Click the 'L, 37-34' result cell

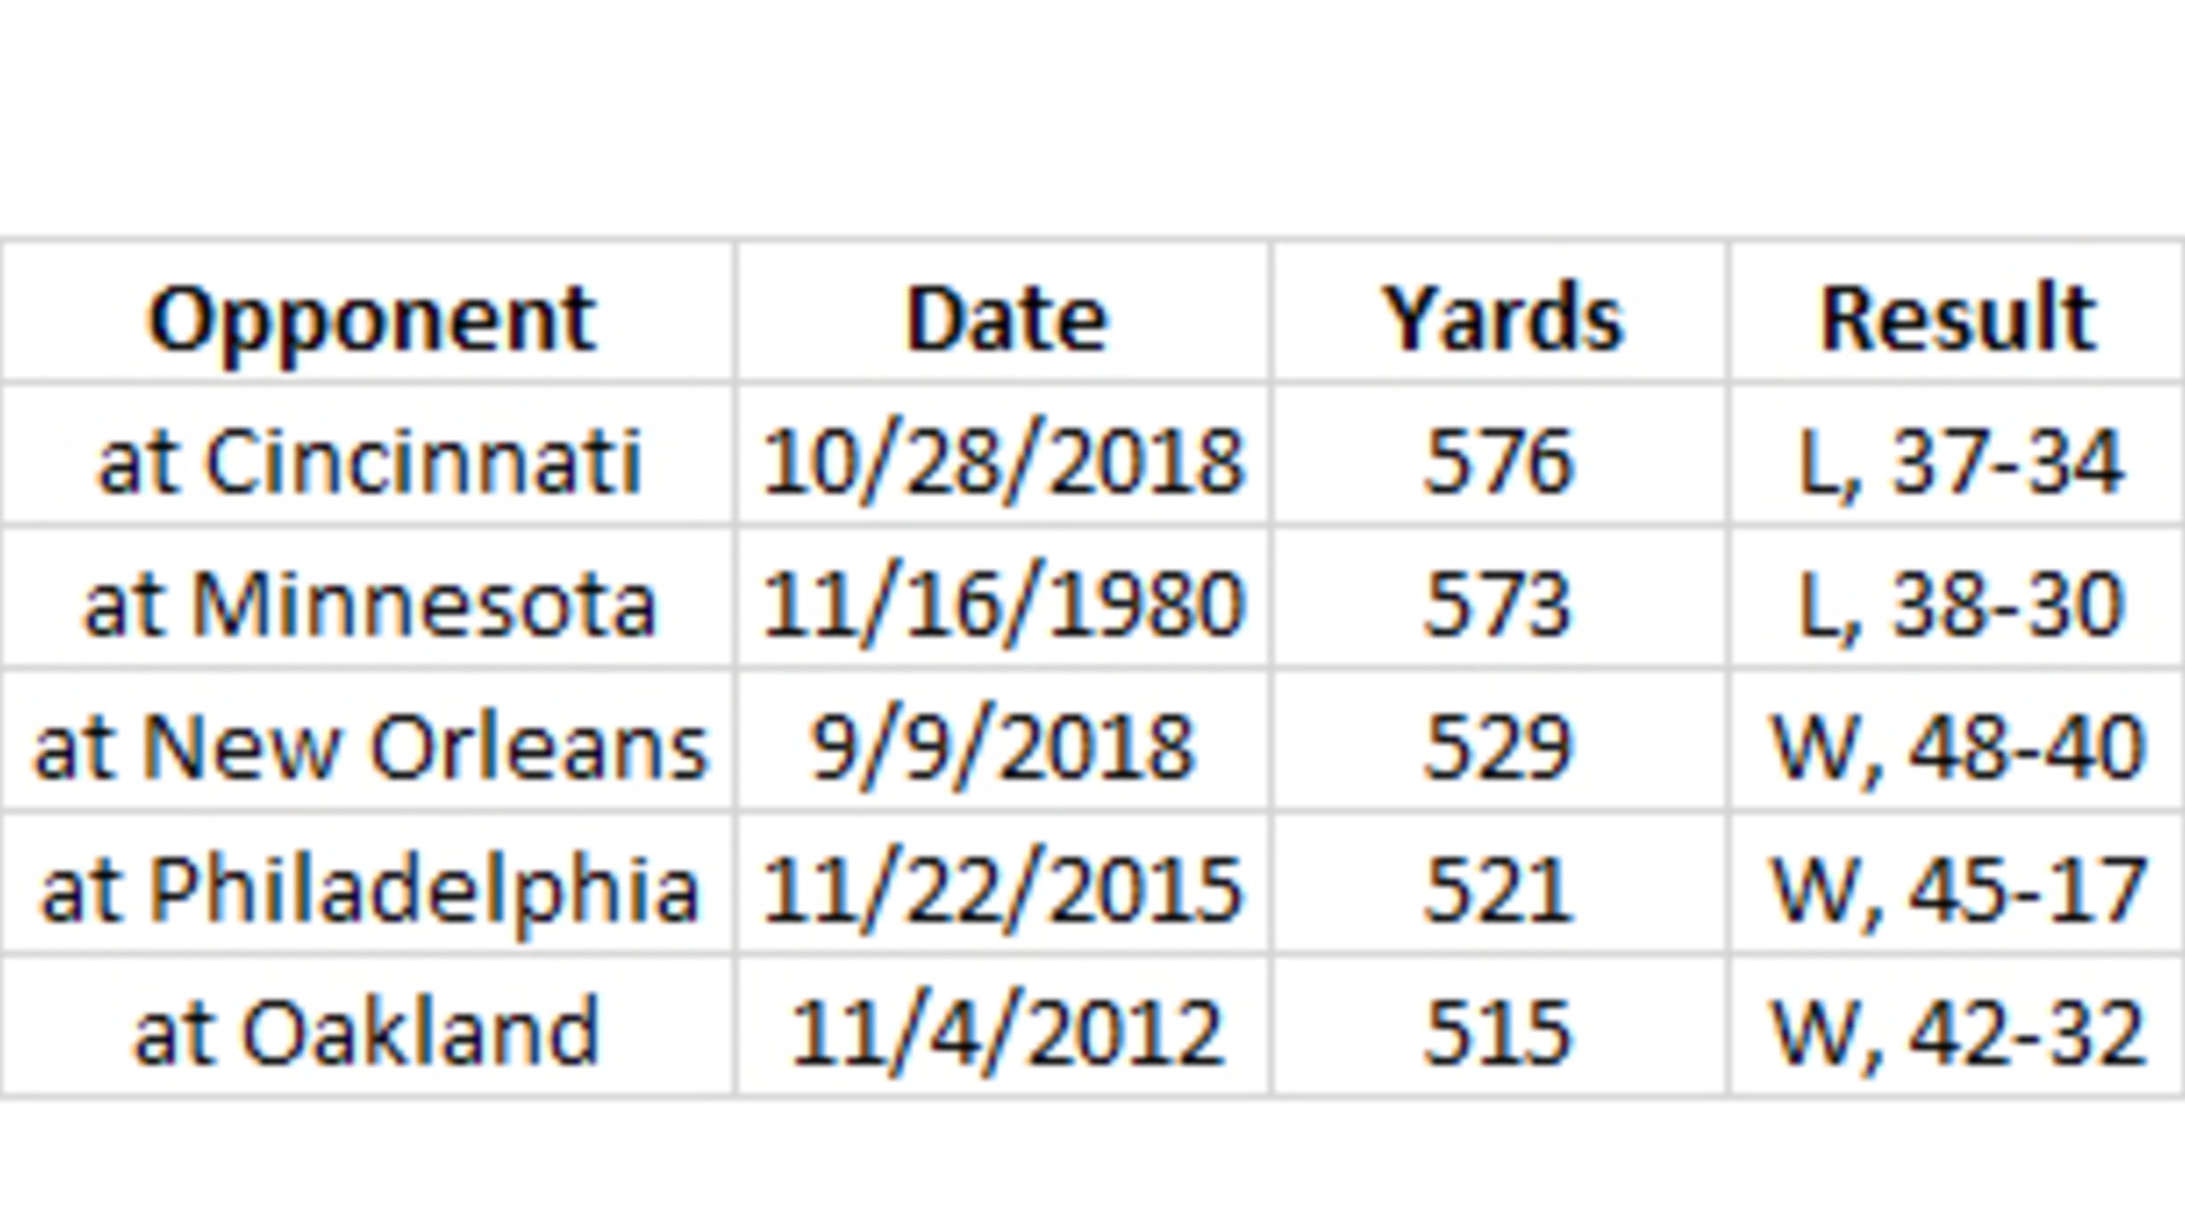(x=1957, y=454)
